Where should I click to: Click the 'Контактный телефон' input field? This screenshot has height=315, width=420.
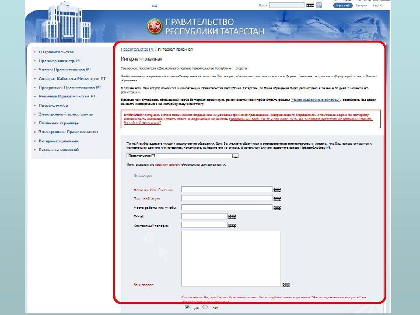coord(204,225)
